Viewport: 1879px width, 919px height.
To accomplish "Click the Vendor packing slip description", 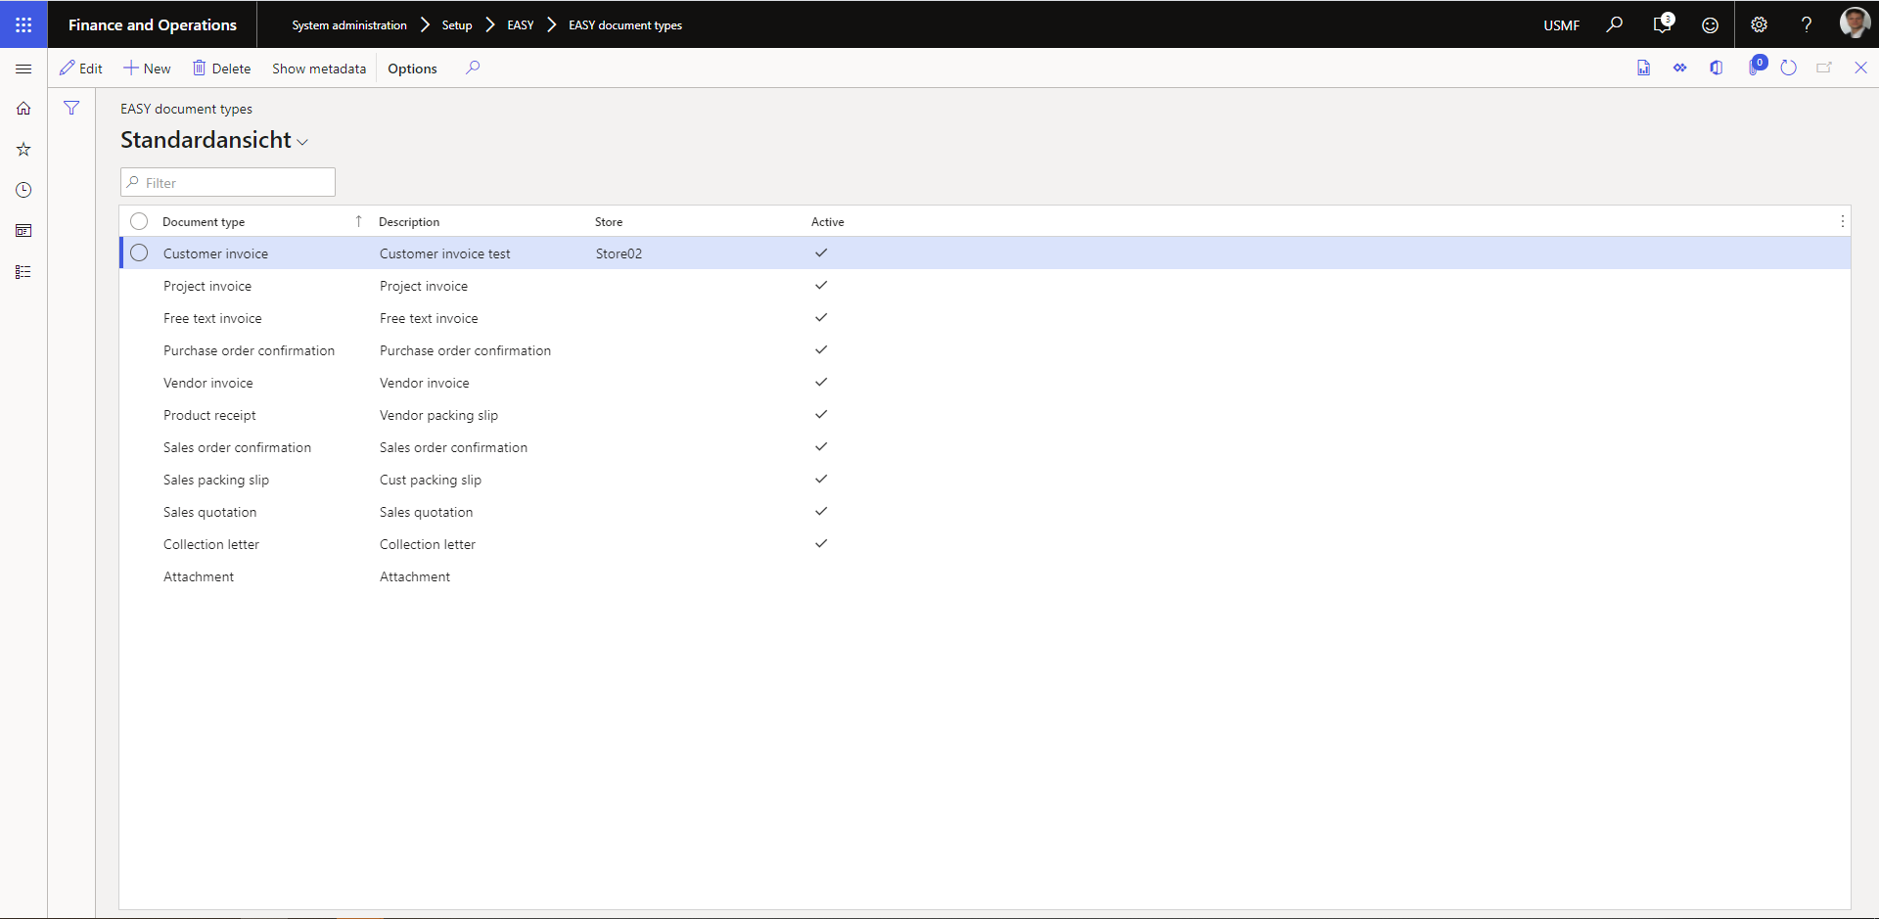I will click(438, 415).
